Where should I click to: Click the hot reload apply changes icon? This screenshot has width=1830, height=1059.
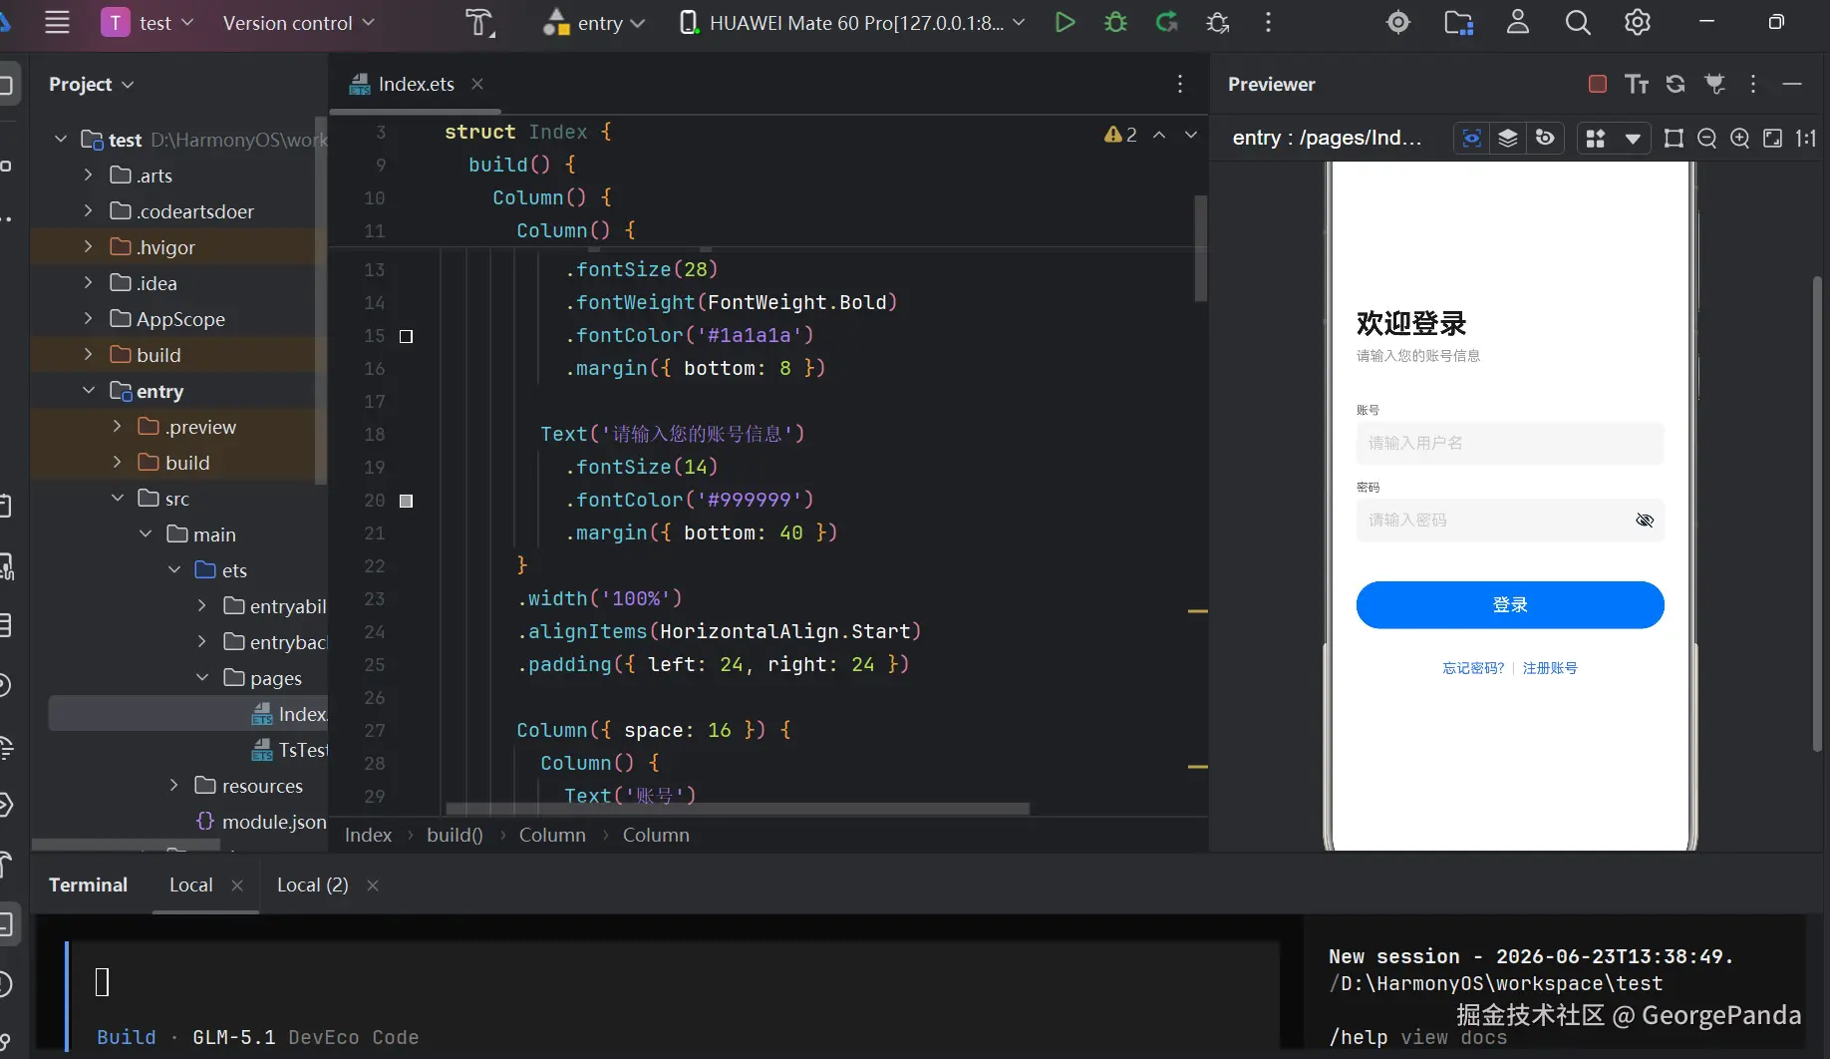pyautogui.click(x=1167, y=22)
